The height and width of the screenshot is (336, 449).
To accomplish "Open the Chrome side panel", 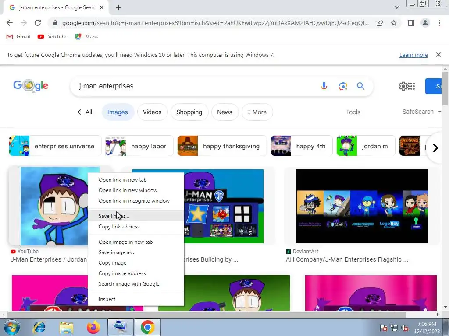I will click(411, 23).
